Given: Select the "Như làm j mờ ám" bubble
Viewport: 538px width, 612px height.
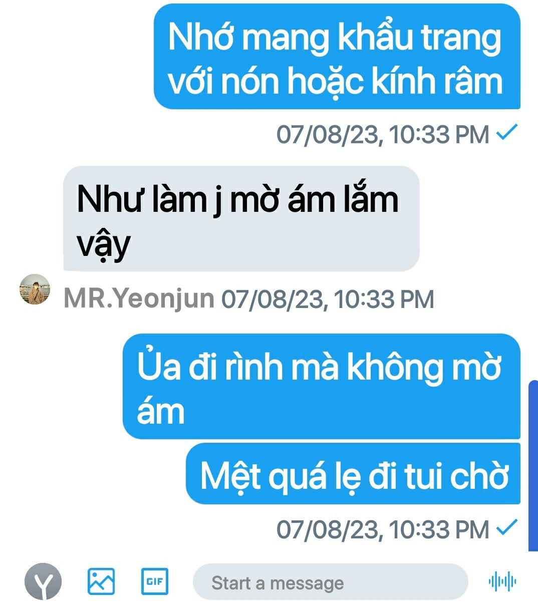Looking at the screenshot, I should pos(241,218).
